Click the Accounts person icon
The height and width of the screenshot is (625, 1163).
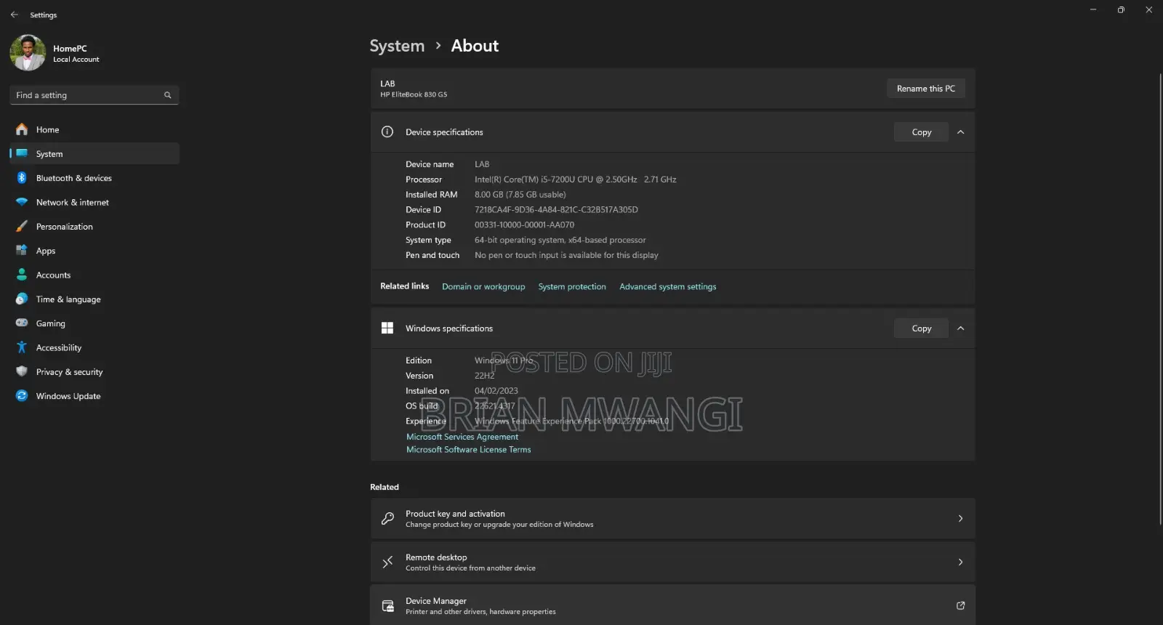(22, 275)
